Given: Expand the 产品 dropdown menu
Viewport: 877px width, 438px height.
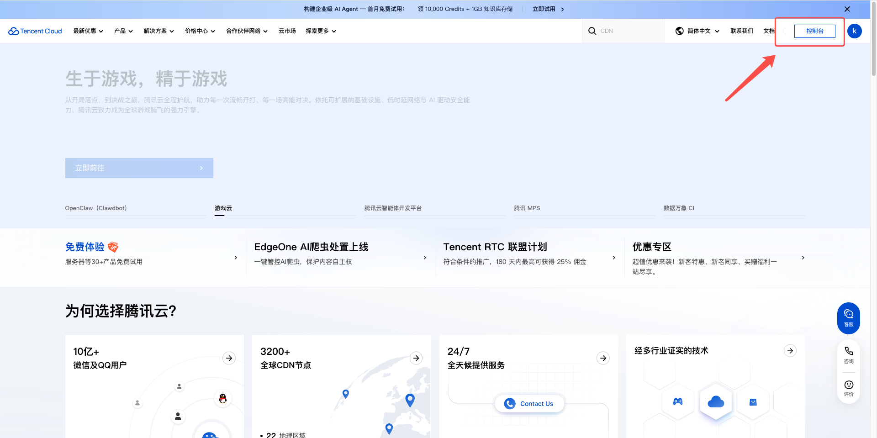Looking at the screenshot, I should 123,31.
